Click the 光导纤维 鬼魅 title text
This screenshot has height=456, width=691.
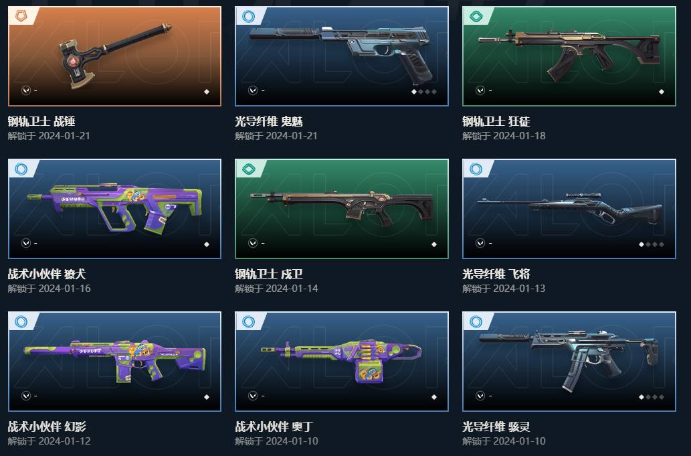click(269, 121)
